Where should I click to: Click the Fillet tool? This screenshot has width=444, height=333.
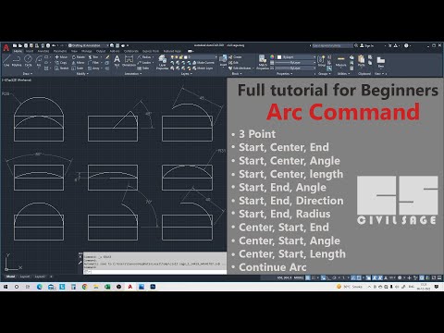pyautogui.click(x=93, y=63)
